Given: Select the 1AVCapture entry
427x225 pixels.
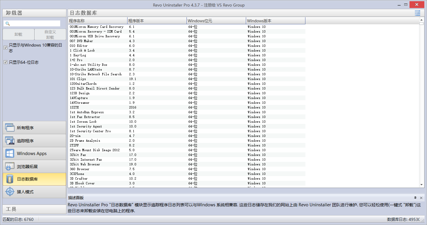Looking at the screenshot, I should pyautogui.click(x=187, y=98).
